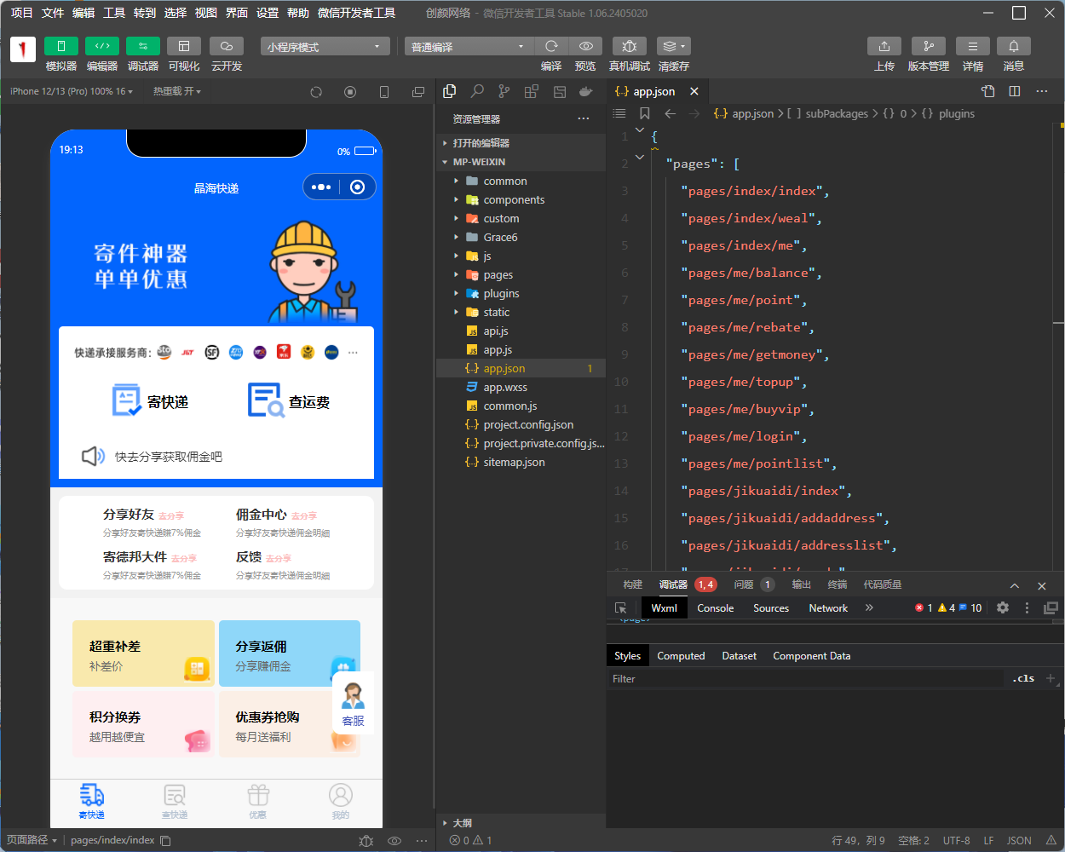Clear cache using the 清缓存 icon
Viewport: 1065px width, 852px height.
[673, 46]
